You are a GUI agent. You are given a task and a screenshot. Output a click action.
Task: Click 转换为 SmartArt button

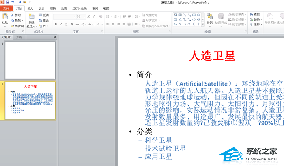156,26
